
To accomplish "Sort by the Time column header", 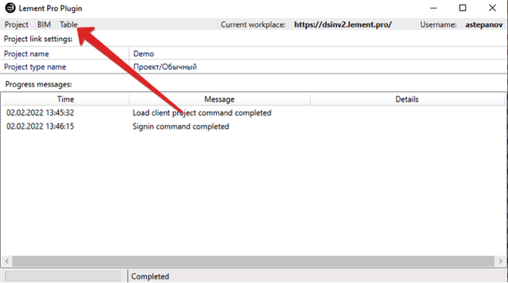I will coord(66,99).
